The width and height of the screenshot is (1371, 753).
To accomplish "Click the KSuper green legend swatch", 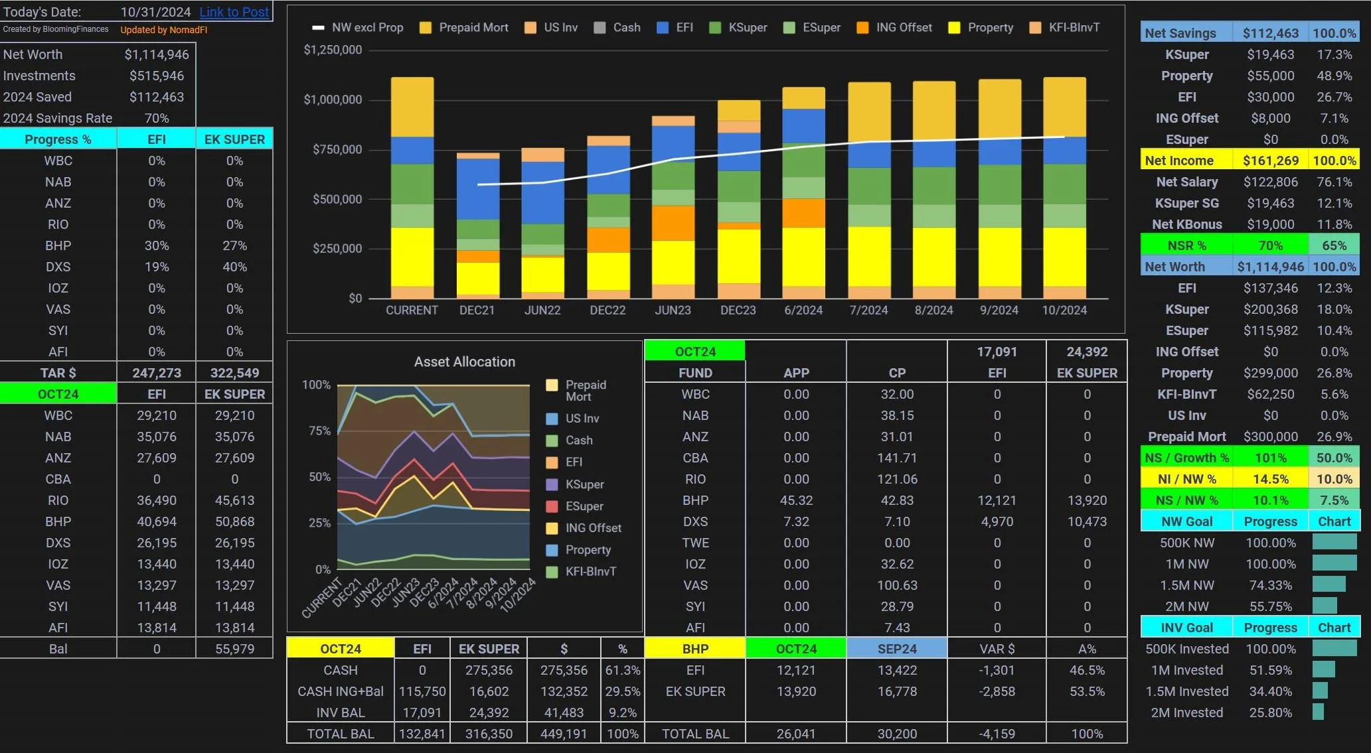I will (715, 28).
